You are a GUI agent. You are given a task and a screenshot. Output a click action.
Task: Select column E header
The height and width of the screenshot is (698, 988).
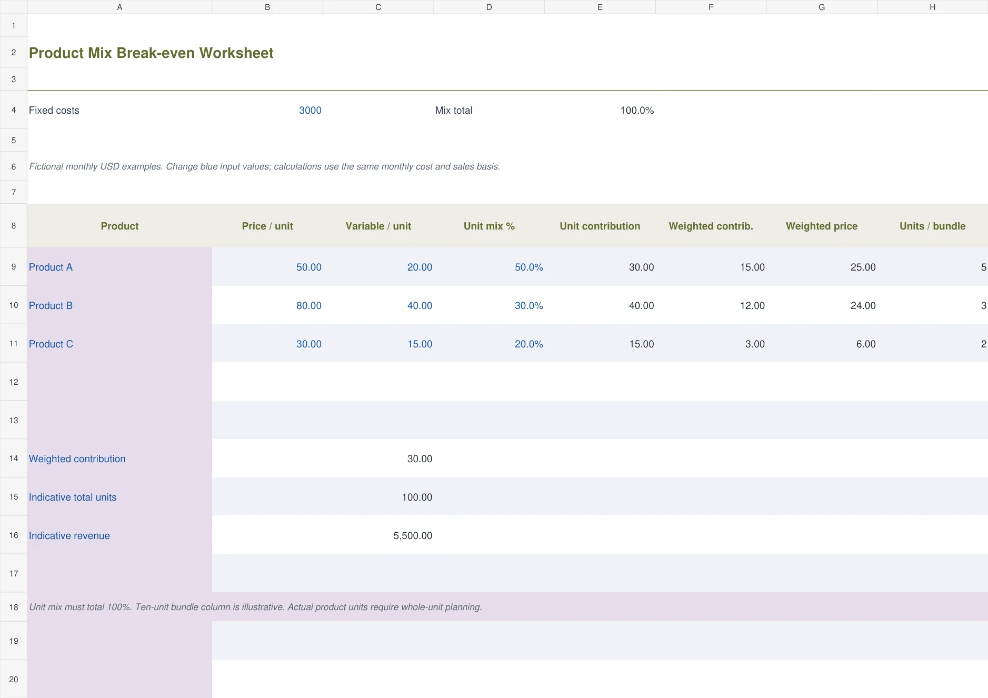[x=600, y=7]
